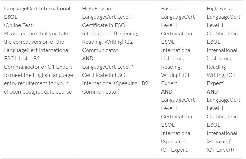
Task: Click 'International (Speaking) (B2 Communicator)' text
Action: click(x=115, y=87)
